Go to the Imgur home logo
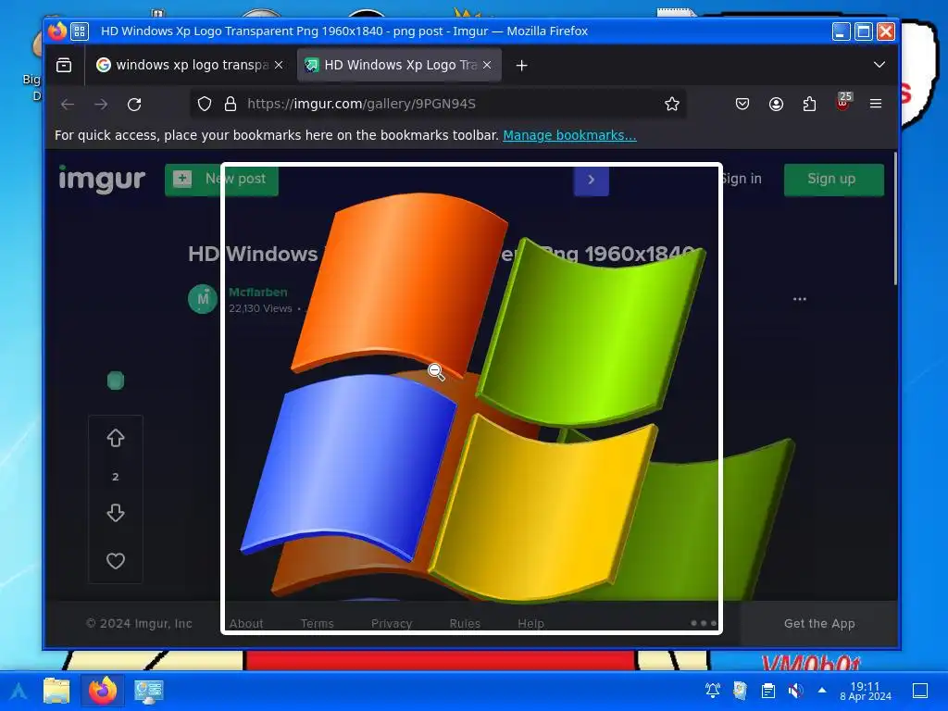948x711 pixels. tap(102, 179)
